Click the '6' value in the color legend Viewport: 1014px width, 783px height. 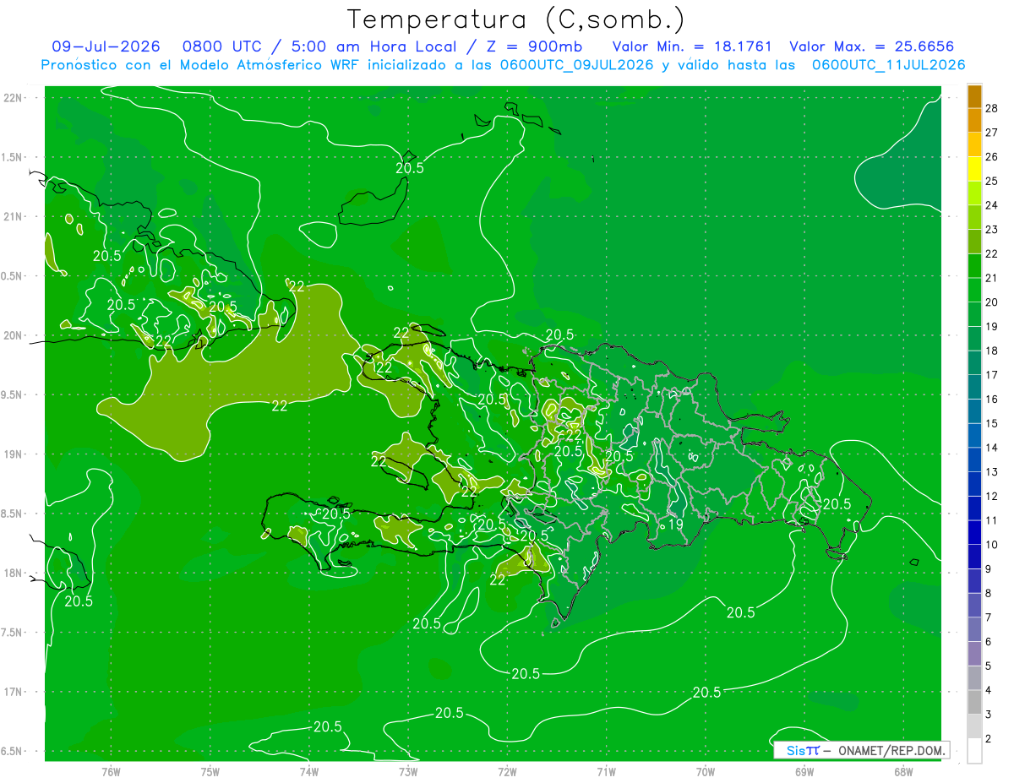(989, 642)
